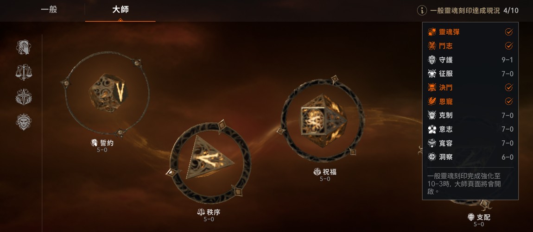The image size is (533, 232).
Task: Open the 誓約 cube engraving
Action: [107, 93]
